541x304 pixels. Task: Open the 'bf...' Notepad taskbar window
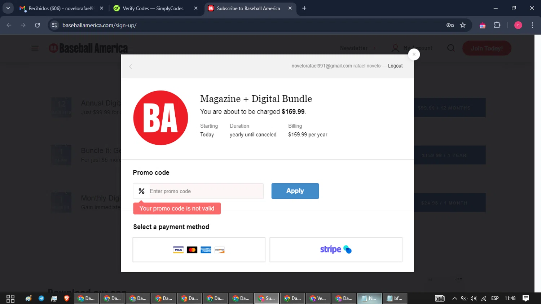(x=395, y=299)
